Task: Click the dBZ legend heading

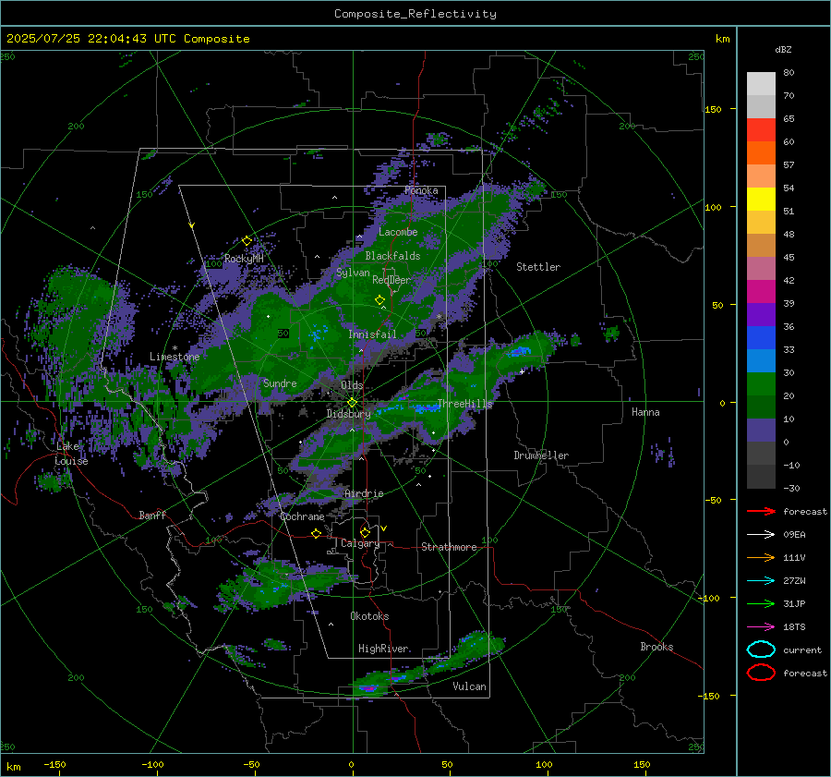Action: [783, 49]
